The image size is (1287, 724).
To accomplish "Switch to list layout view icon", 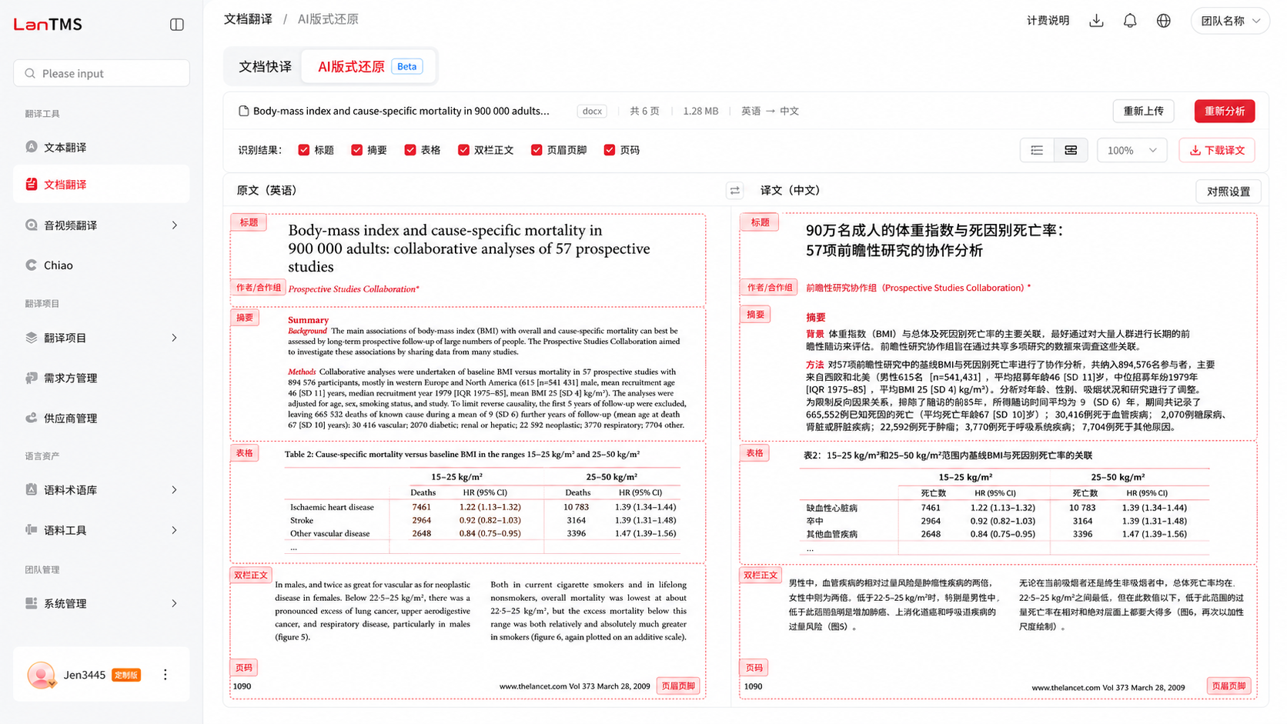I will pos(1037,150).
